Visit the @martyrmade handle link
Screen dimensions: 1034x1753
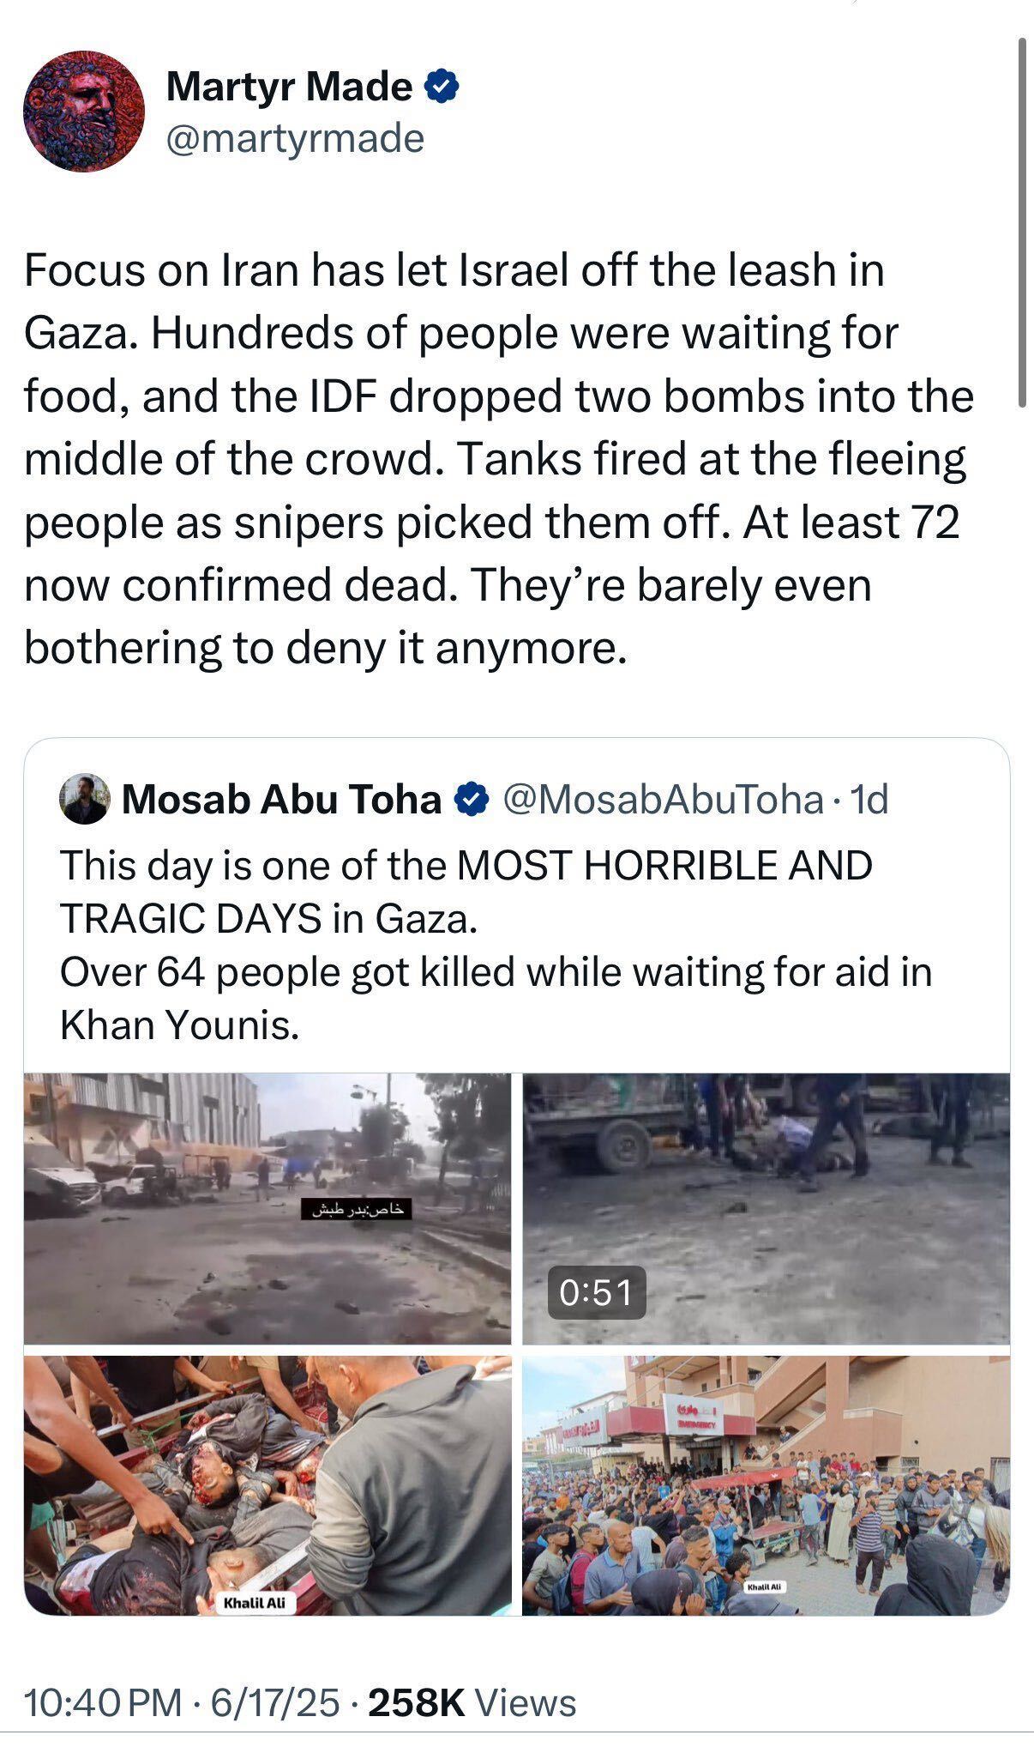(x=294, y=138)
